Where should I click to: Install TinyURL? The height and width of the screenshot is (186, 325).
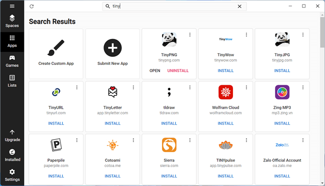(x=56, y=123)
